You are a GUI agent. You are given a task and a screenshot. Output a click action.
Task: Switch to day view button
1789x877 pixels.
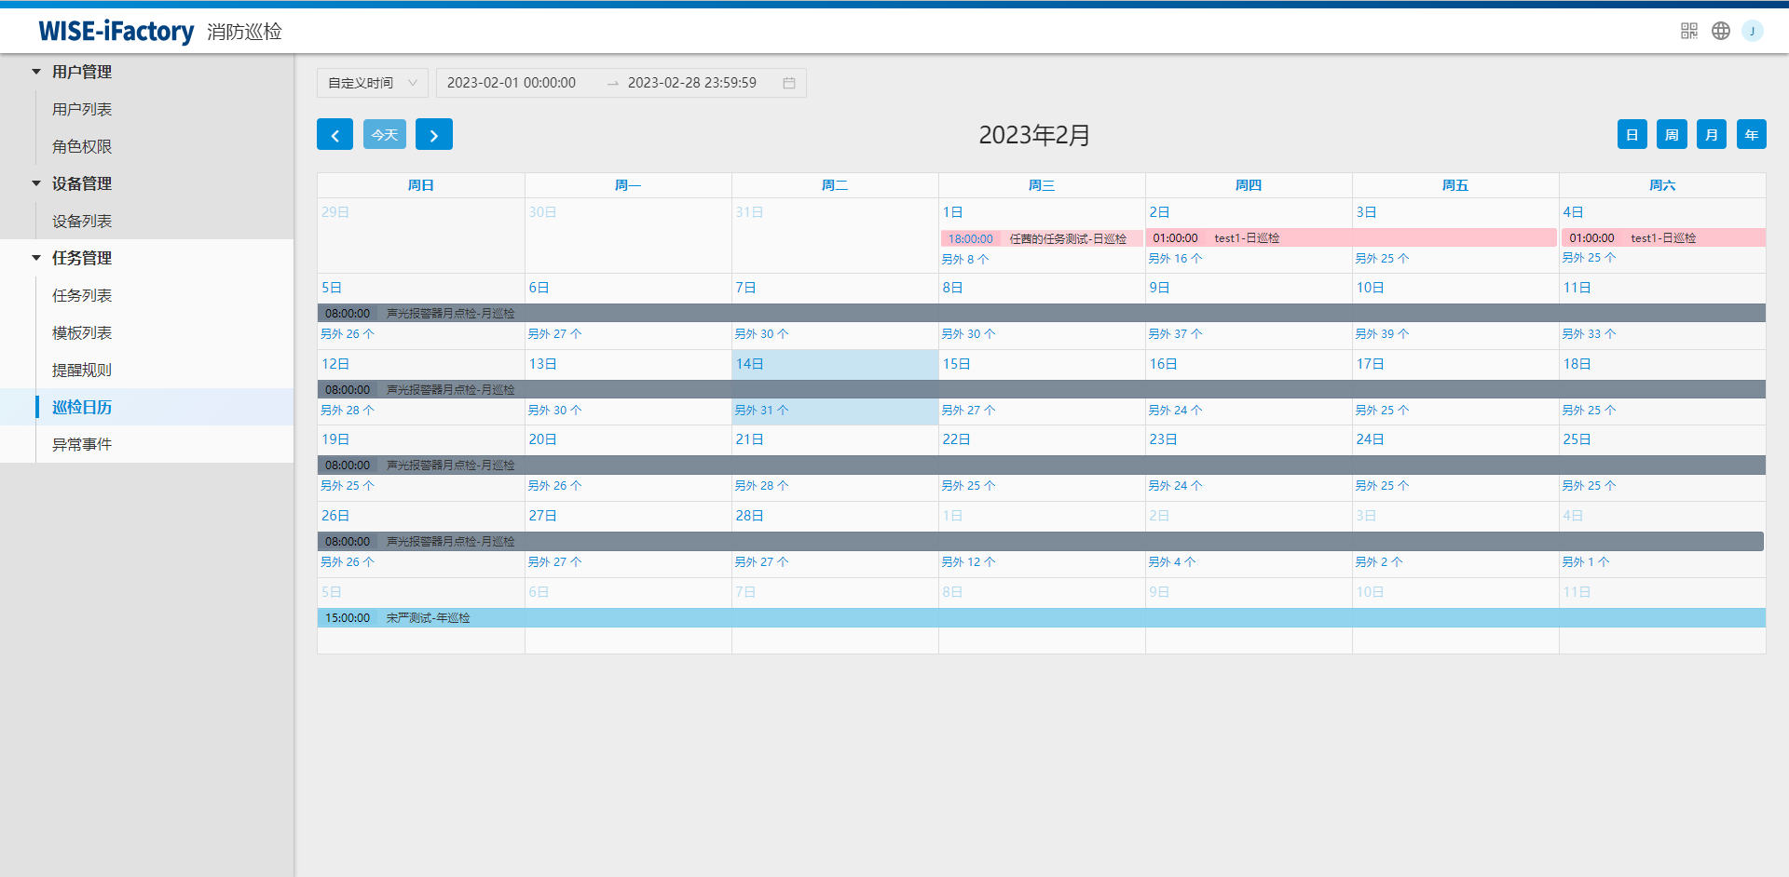pos(1632,135)
